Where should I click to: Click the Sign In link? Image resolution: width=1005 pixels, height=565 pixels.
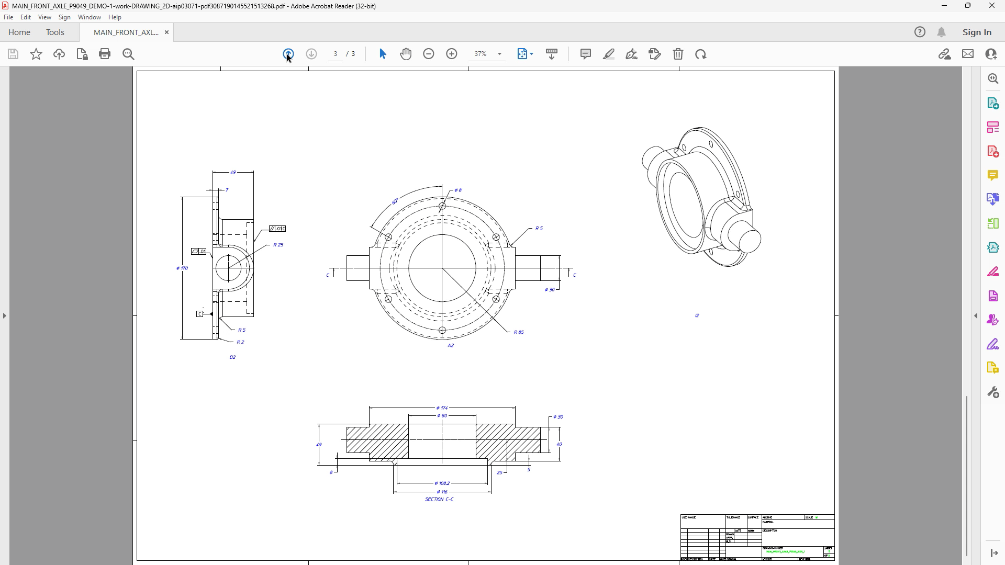tap(977, 32)
